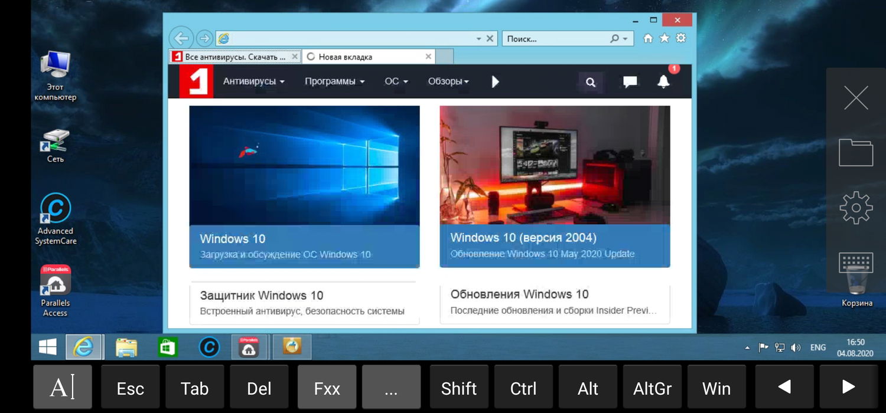Image resolution: width=886 pixels, height=413 pixels.
Task: Go back with the browser Back arrow
Action: tap(181, 38)
